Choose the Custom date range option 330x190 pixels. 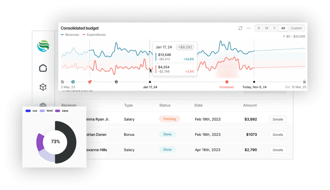(296, 28)
